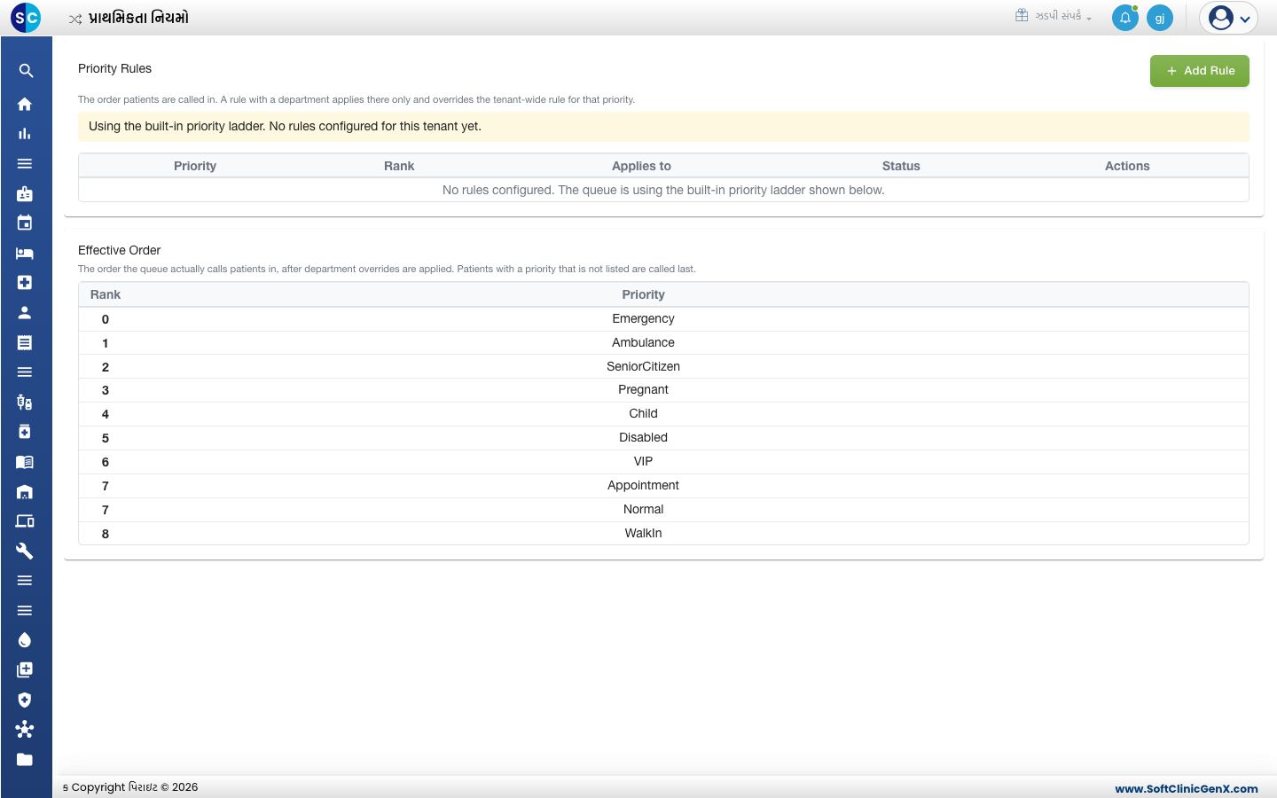Screen dimensions: 1277x798
Task: Click the shuffle icon beside the page title
Action: [x=75, y=19]
